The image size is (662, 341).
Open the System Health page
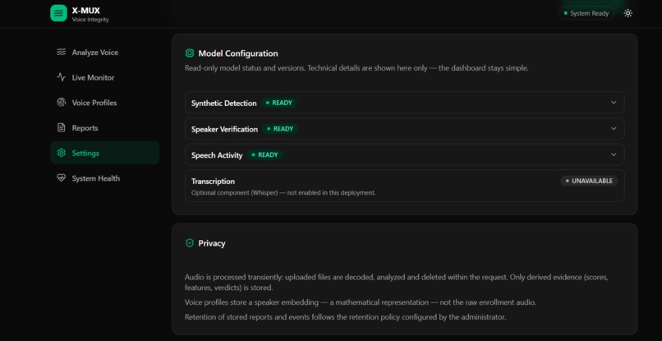104,178
